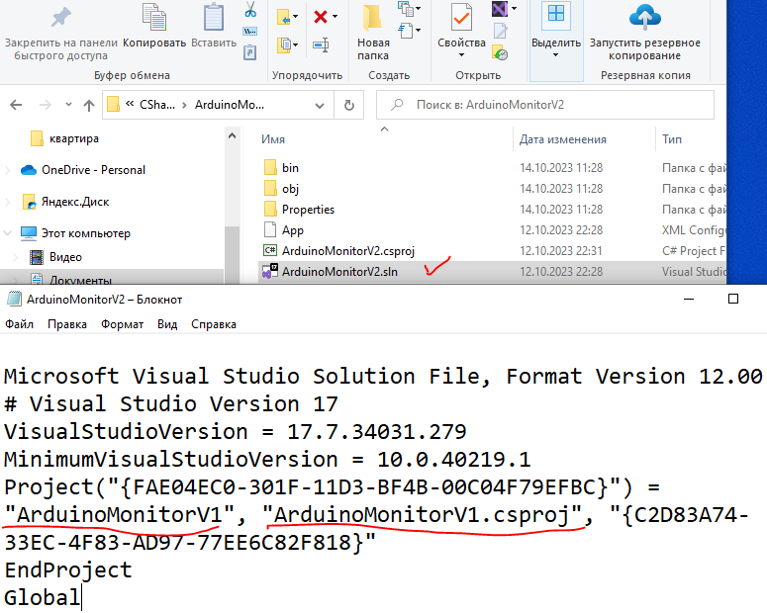
Task: Open dropdown arrow next to Easy access
Action: [419, 31]
